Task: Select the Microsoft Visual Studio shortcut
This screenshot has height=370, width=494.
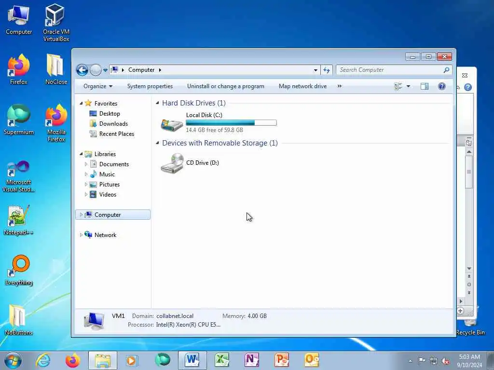Action: click(19, 176)
